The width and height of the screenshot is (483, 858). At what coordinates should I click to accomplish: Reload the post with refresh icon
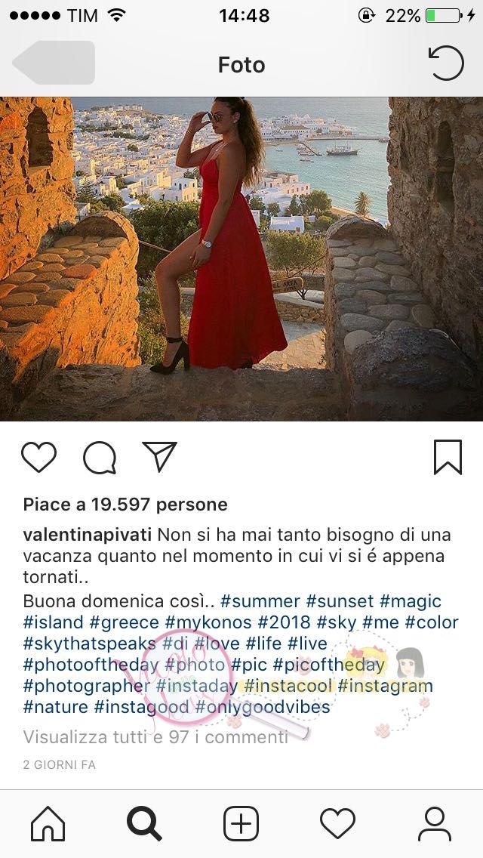446,63
